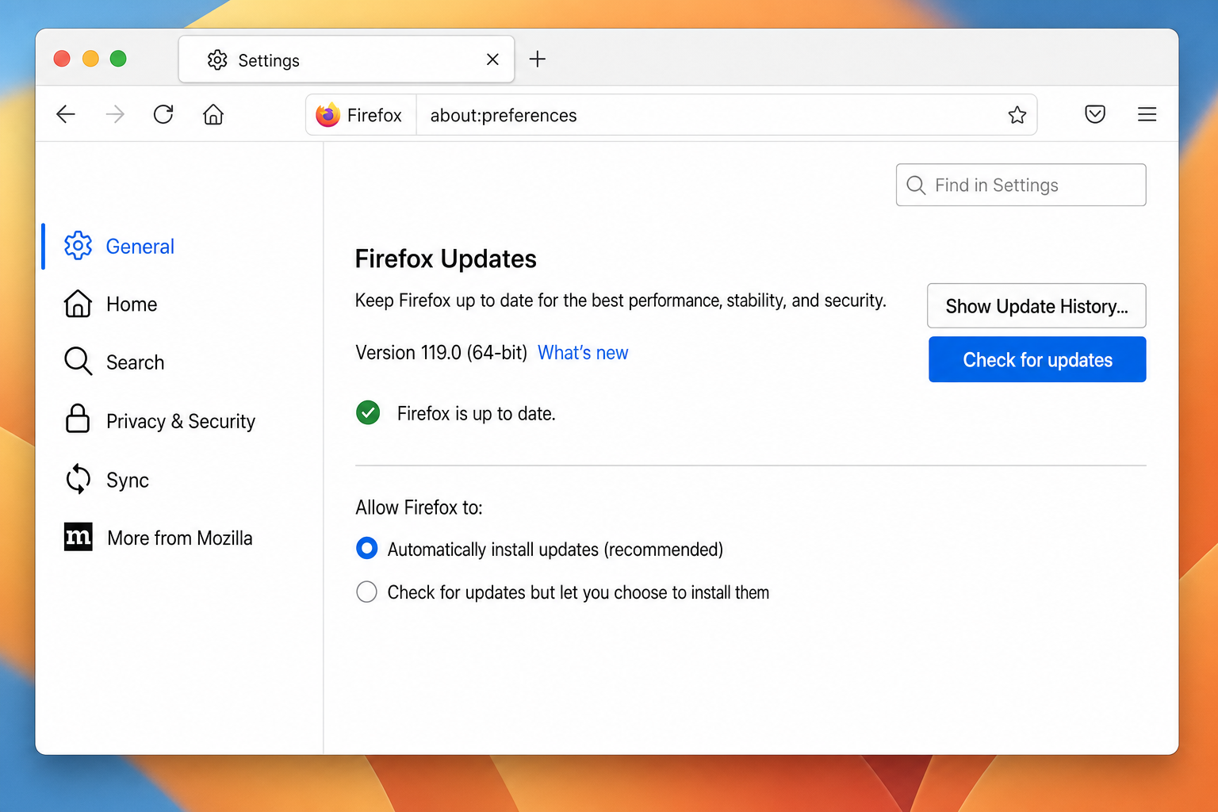The height and width of the screenshot is (812, 1218).
Task: Go back with the back arrow
Action: (x=66, y=114)
